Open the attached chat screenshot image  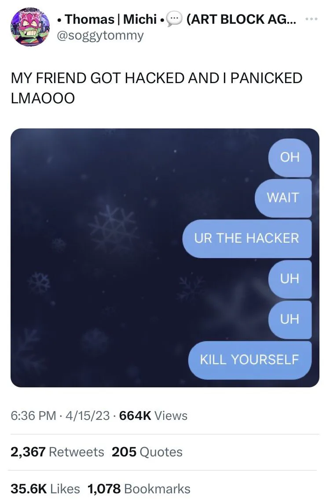(165, 258)
